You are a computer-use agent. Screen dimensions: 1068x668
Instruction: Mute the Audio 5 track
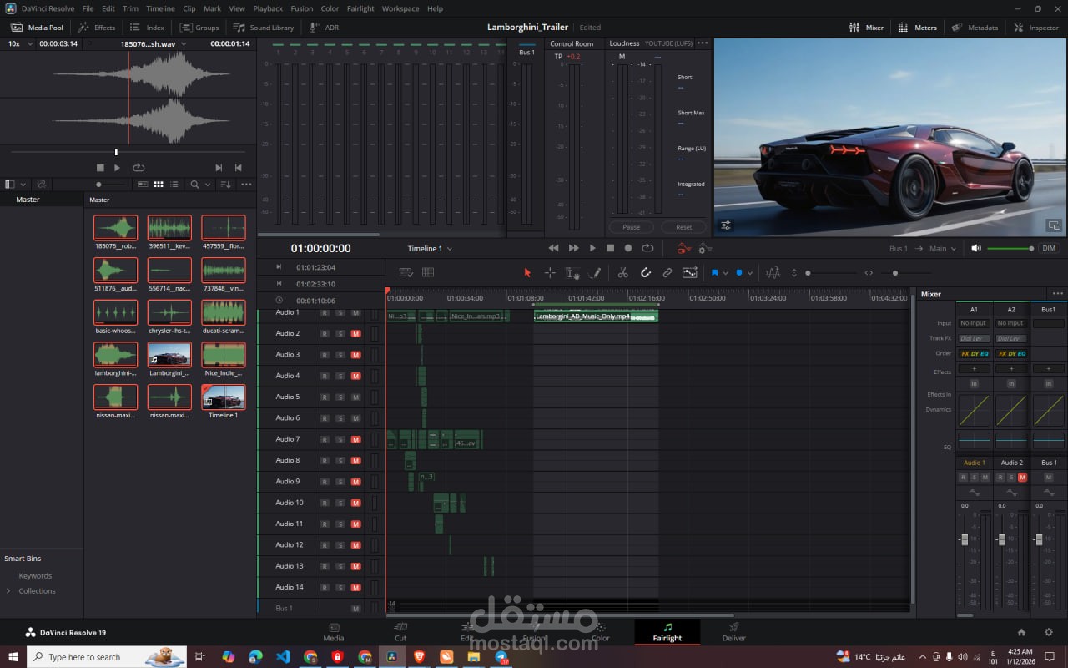(x=355, y=397)
